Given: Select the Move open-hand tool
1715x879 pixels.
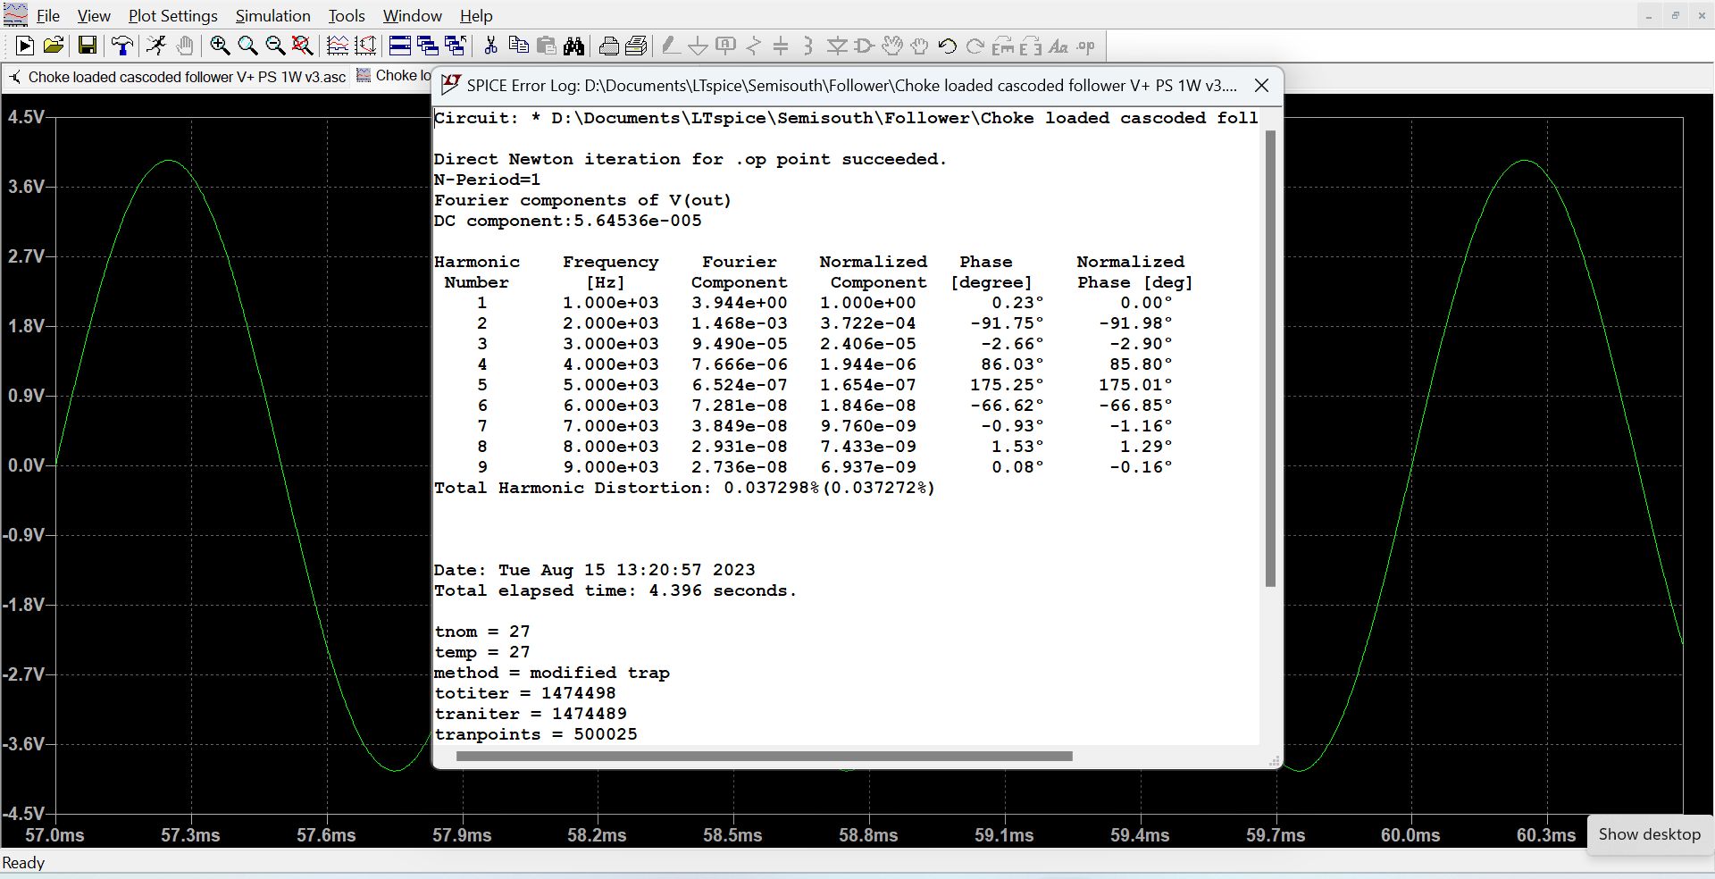Looking at the screenshot, I should [x=892, y=46].
